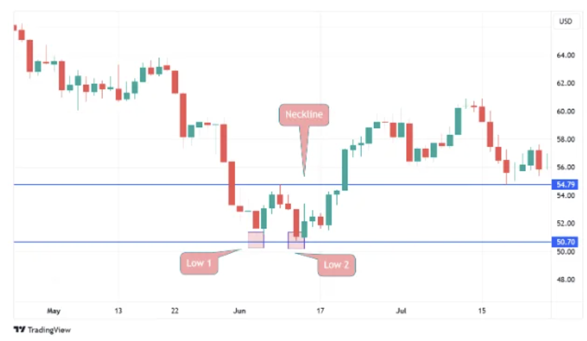Click the 54.79 price label tag
This screenshot has width=587, height=341.
click(565, 185)
